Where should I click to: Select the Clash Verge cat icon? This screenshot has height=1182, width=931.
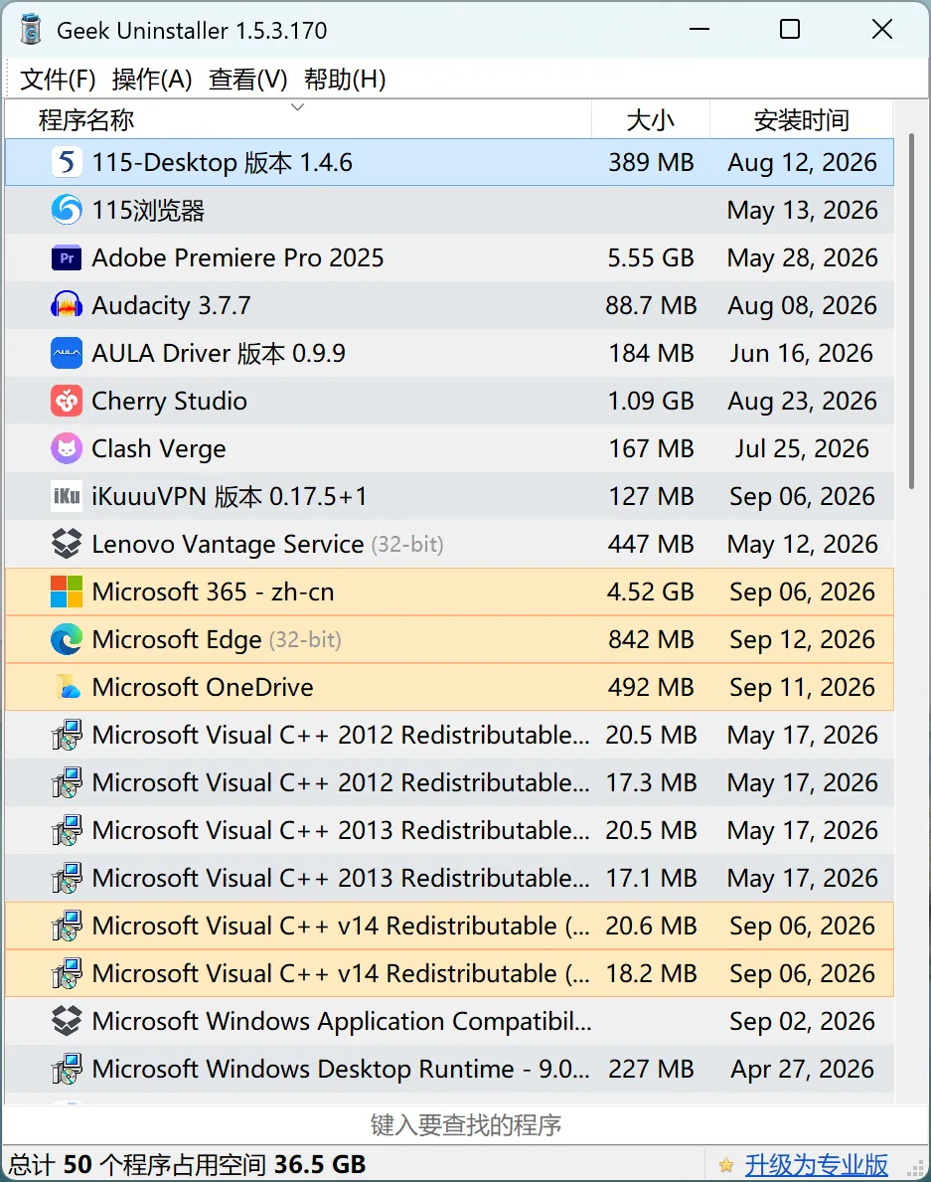coord(67,448)
